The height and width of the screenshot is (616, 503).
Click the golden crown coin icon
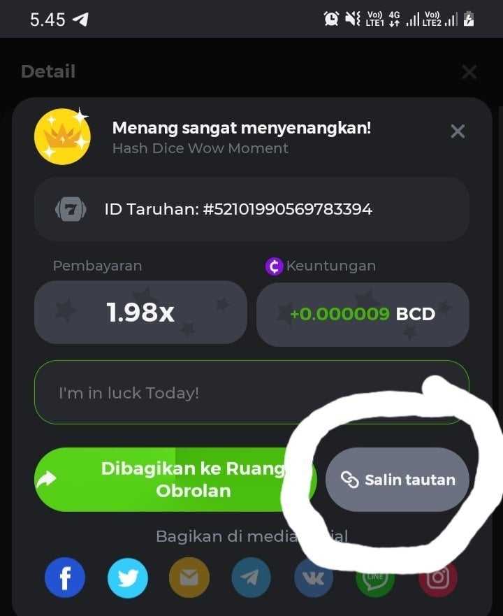(62, 136)
